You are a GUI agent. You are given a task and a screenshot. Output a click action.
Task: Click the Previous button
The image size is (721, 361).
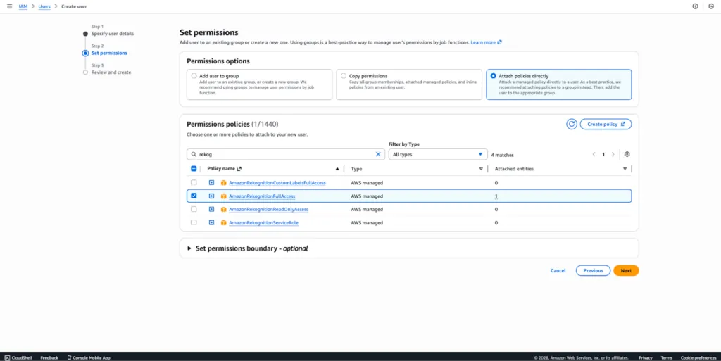pyautogui.click(x=593, y=270)
